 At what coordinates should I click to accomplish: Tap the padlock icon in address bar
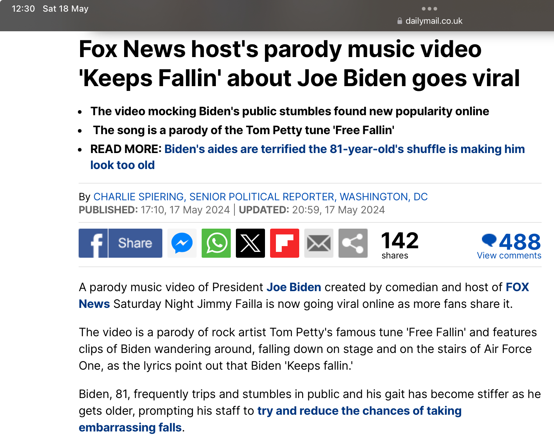pyautogui.click(x=400, y=21)
